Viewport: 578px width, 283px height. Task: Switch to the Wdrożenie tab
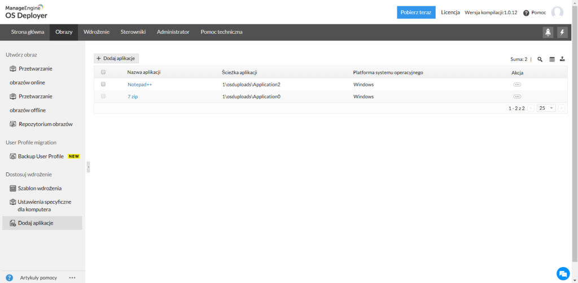[97, 32]
